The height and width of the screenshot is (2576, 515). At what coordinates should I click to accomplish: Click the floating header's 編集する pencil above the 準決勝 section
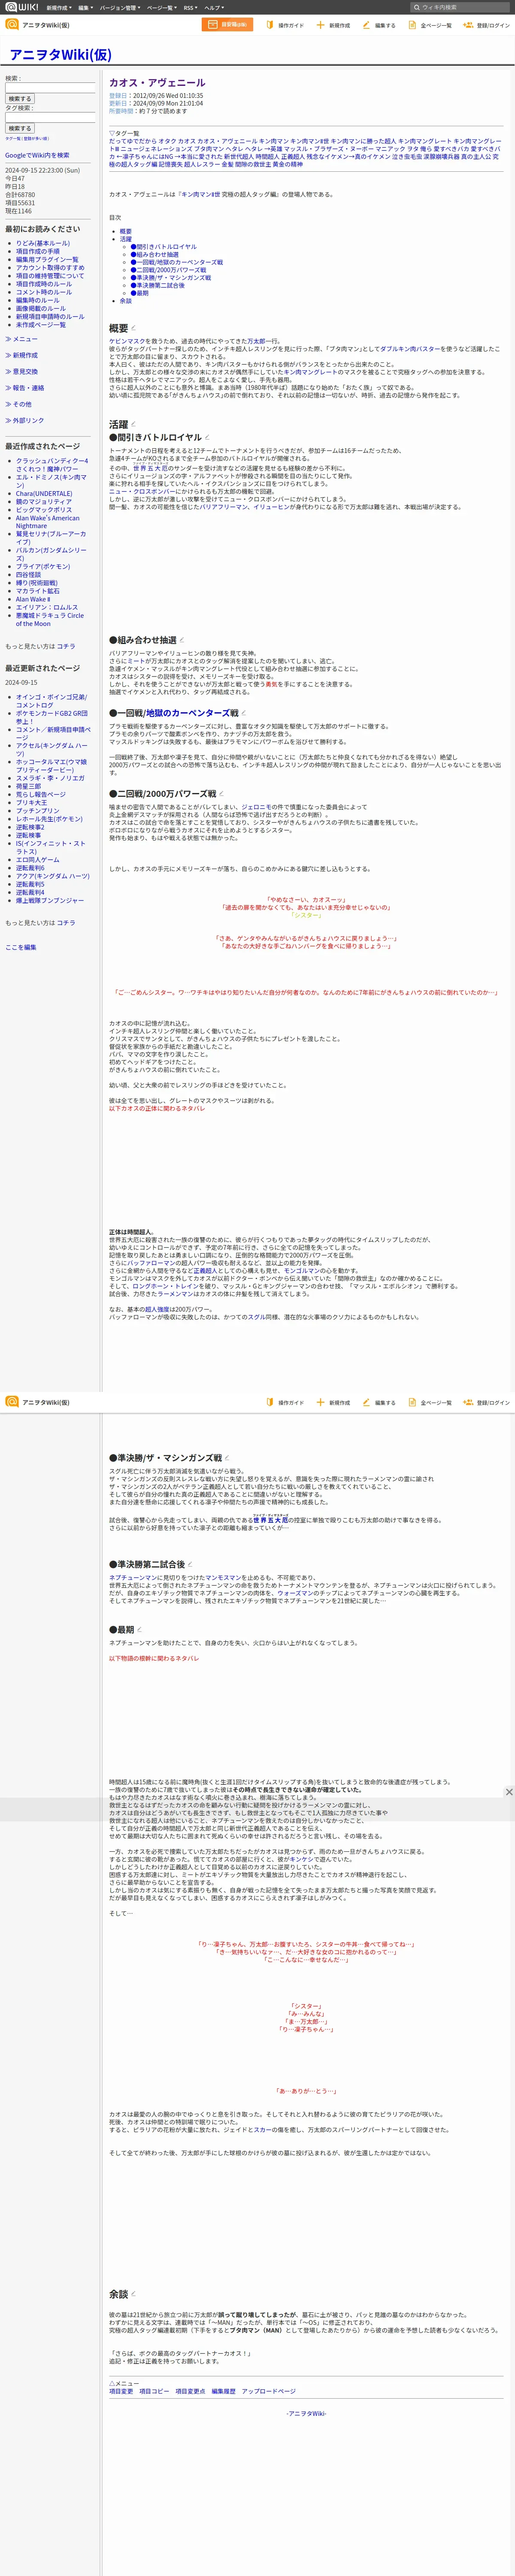[366, 1402]
